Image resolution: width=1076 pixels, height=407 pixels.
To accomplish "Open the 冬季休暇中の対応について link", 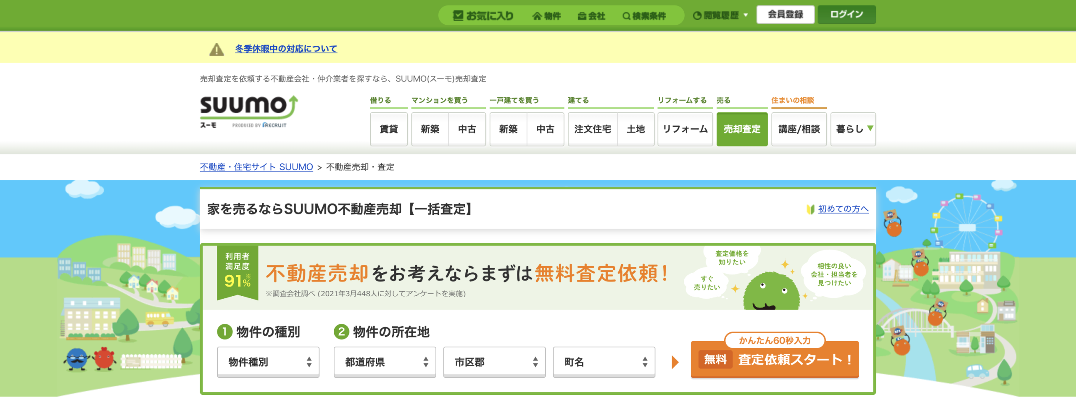I will pos(286,49).
